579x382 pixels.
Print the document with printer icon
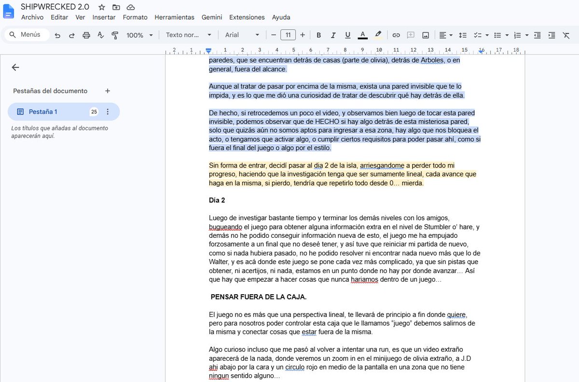point(86,35)
